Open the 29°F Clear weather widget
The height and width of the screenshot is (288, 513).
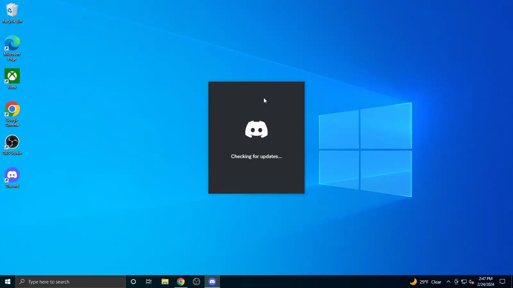pyautogui.click(x=425, y=282)
